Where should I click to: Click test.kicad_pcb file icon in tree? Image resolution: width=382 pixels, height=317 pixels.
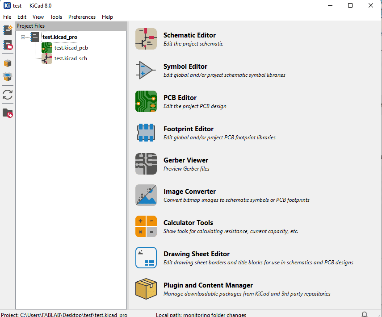pos(47,48)
